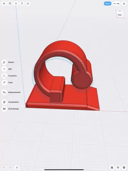Tap the Tools hammer icon
128x171 pixels.
tap(4, 82)
